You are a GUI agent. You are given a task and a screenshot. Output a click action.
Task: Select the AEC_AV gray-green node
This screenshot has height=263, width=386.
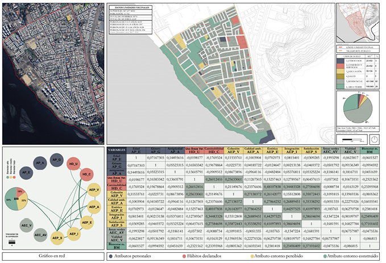click(x=40, y=234)
